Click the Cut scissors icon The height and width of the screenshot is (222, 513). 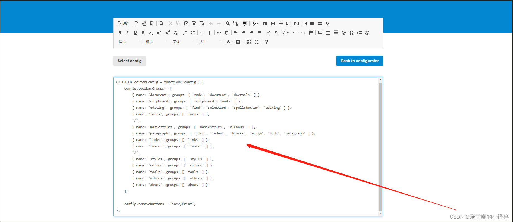[171, 23]
